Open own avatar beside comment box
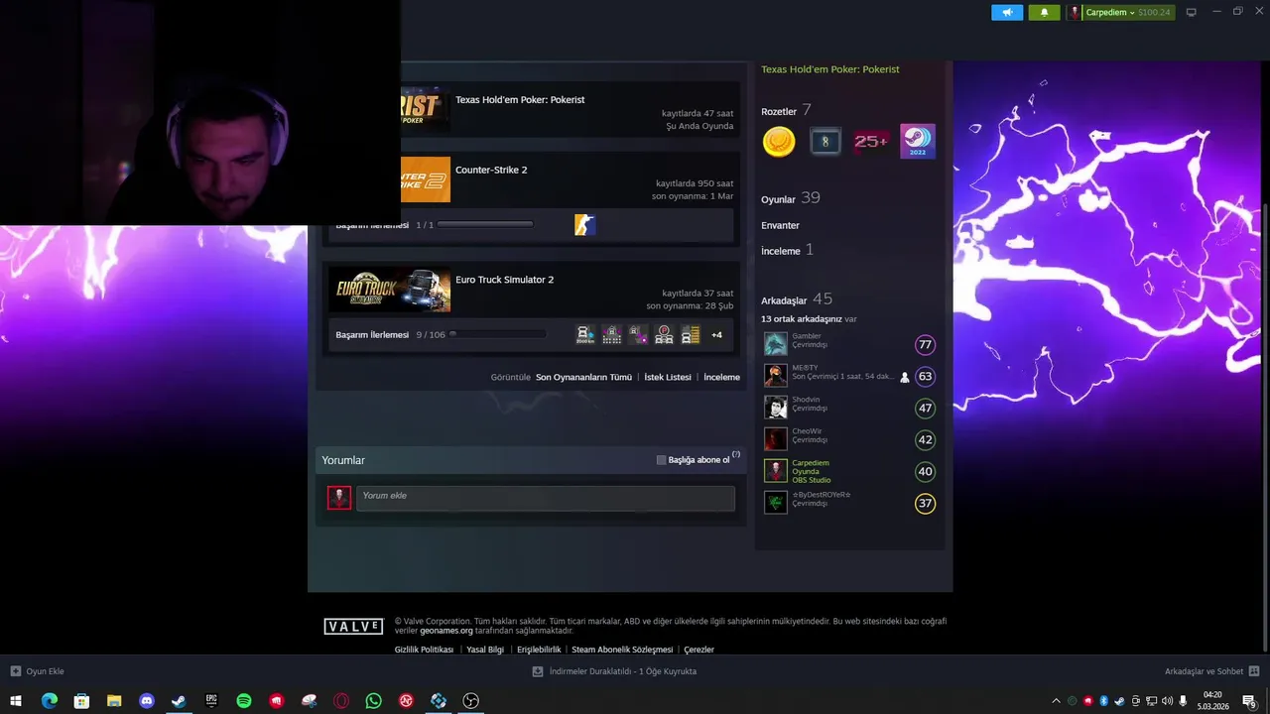Screen dimensions: 1270x714 tap(339, 498)
